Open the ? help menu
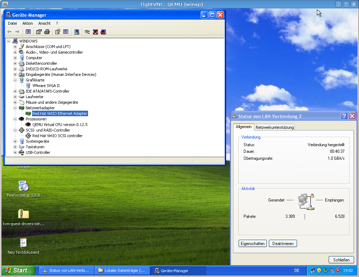Screen dimensions: 359x277 57,23
